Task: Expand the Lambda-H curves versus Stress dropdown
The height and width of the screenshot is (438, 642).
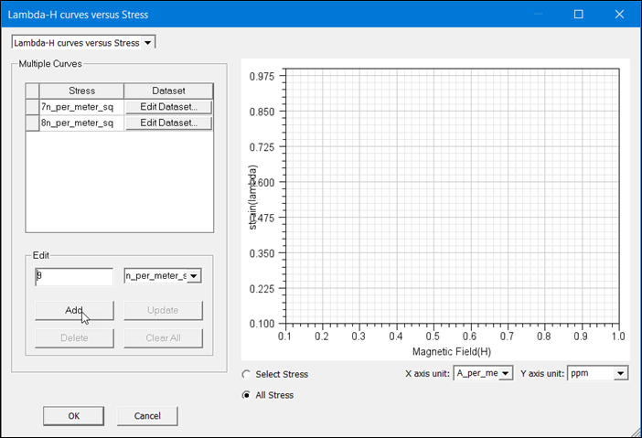Action: pyautogui.click(x=83, y=41)
